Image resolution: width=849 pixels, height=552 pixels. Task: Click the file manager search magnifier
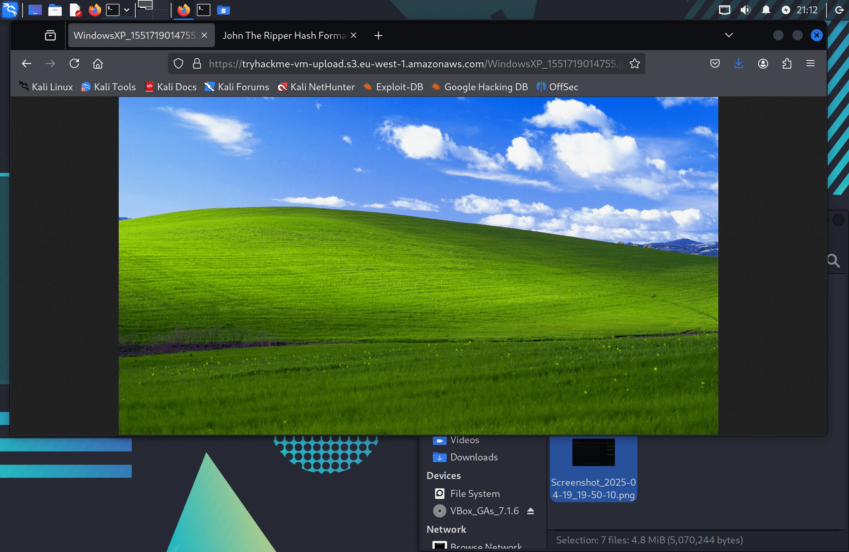point(834,261)
